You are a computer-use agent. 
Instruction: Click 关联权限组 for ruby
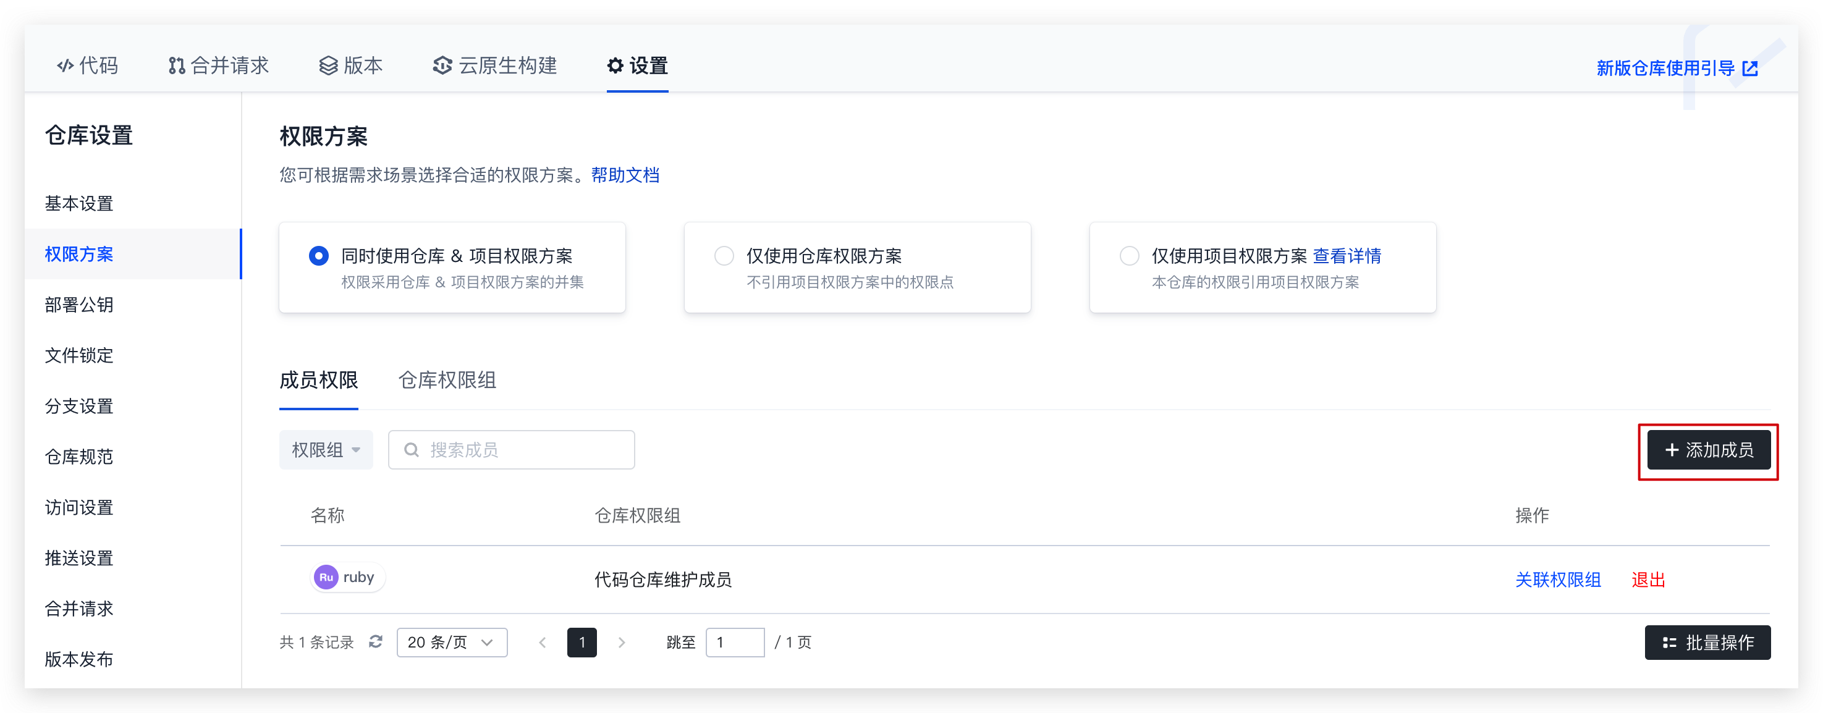pyautogui.click(x=1558, y=580)
